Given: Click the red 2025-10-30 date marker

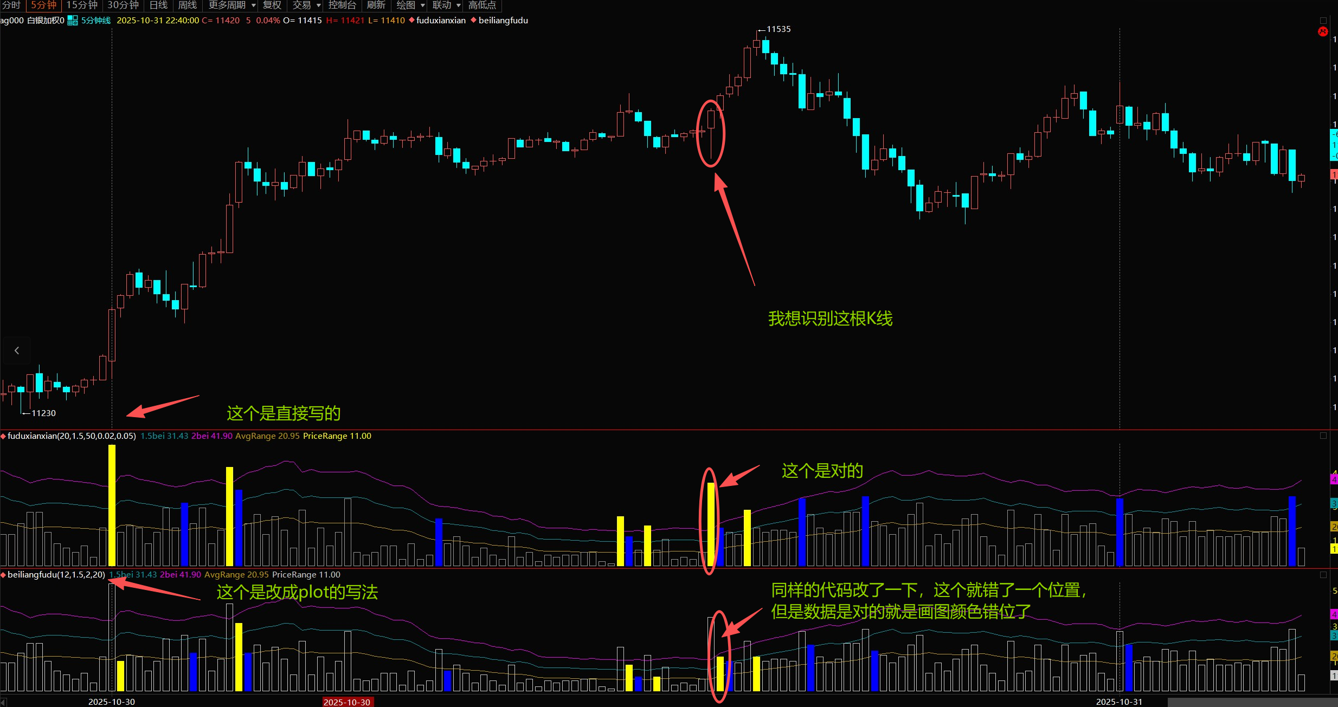Looking at the screenshot, I should click(x=347, y=702).
